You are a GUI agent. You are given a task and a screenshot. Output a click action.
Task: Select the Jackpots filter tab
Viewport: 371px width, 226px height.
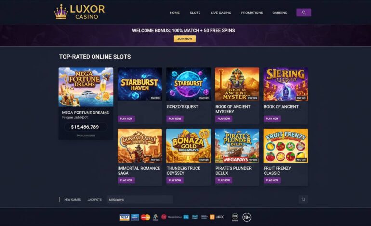[94, 200]
